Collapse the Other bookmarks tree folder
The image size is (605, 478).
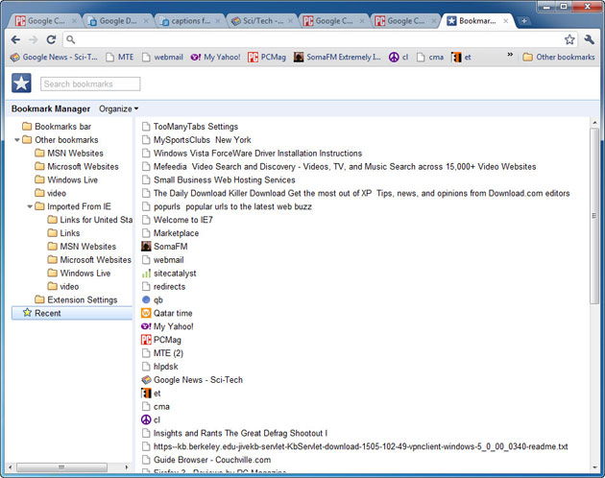17,140
